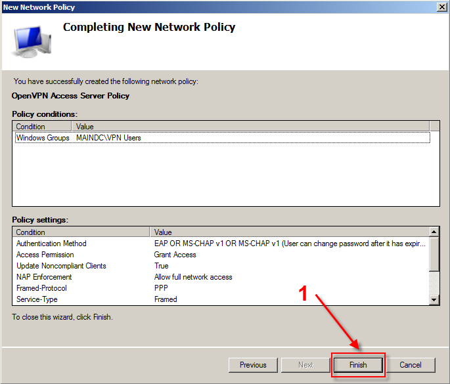Click the PPP value
Viewport: 450px width, 384px height.
coord(161,288)
